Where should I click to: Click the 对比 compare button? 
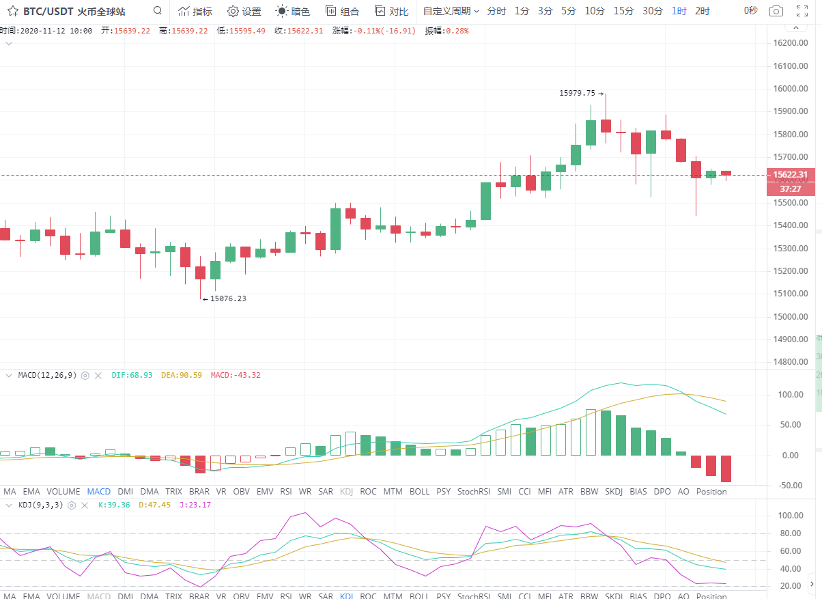[392, 12]
